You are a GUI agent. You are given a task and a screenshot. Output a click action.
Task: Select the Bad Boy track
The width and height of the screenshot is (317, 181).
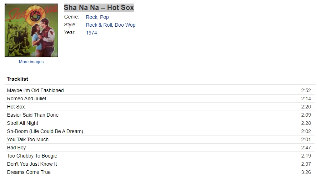click(16, 148)
